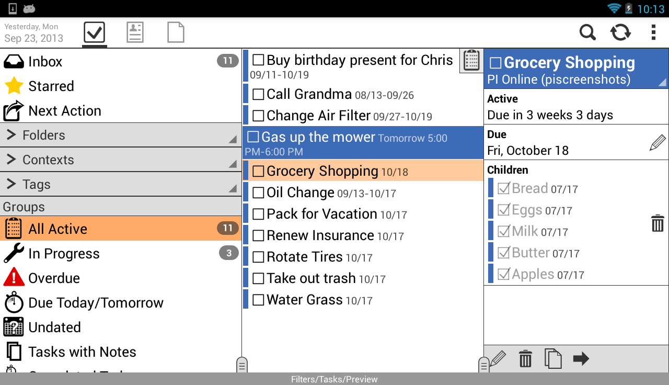Screen dimensions: 669x385
Task: Grab the divider handle between filters and tasks
Action: [241, 365]
